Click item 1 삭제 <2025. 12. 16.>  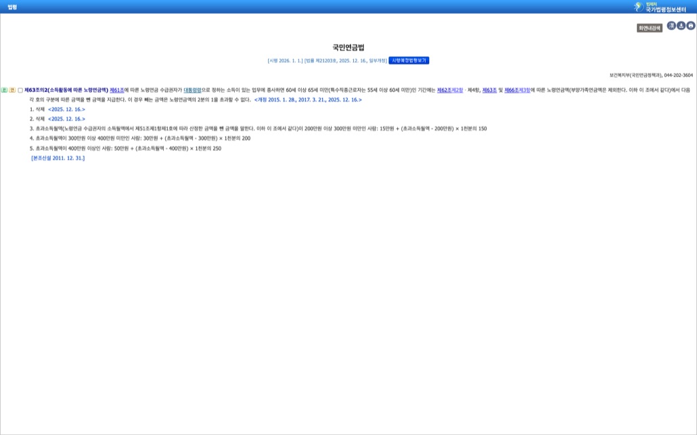[58, 110]
